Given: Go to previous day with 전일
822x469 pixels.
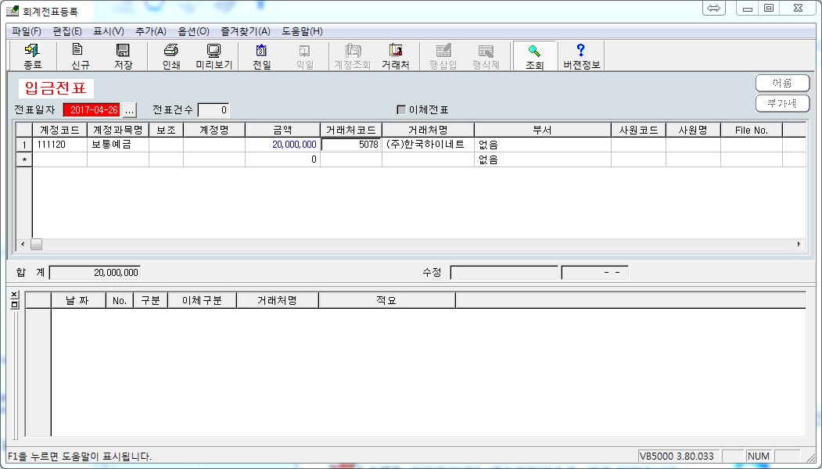Looking at the screenshot, I should point(261,56).
